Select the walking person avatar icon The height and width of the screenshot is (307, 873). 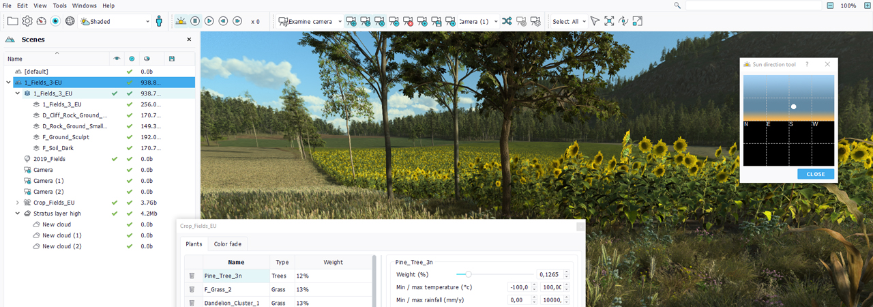[159, 21]
